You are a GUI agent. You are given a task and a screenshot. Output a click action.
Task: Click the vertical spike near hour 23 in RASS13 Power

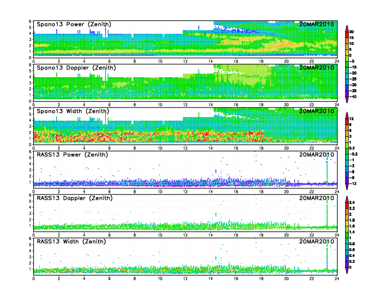327,169
